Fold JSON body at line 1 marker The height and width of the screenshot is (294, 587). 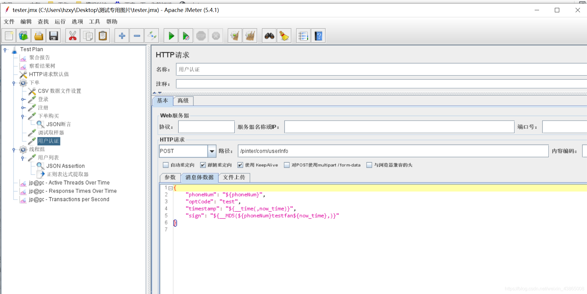click(170, 188)
